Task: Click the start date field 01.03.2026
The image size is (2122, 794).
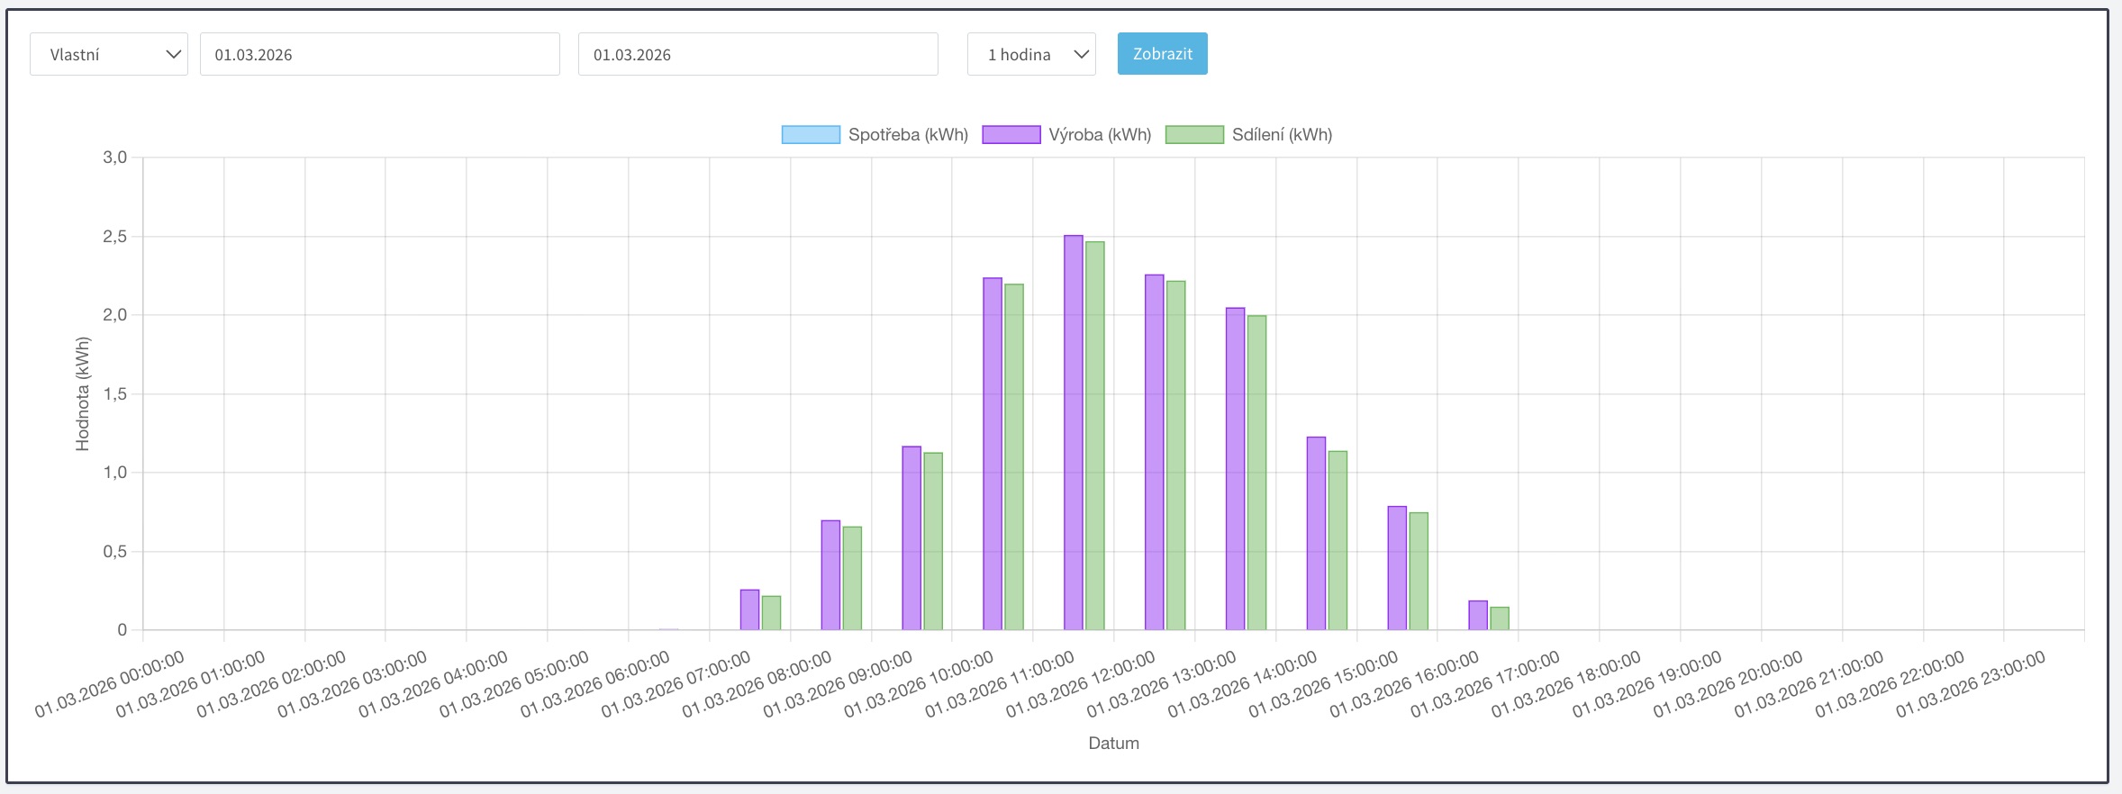Action: 379,54
